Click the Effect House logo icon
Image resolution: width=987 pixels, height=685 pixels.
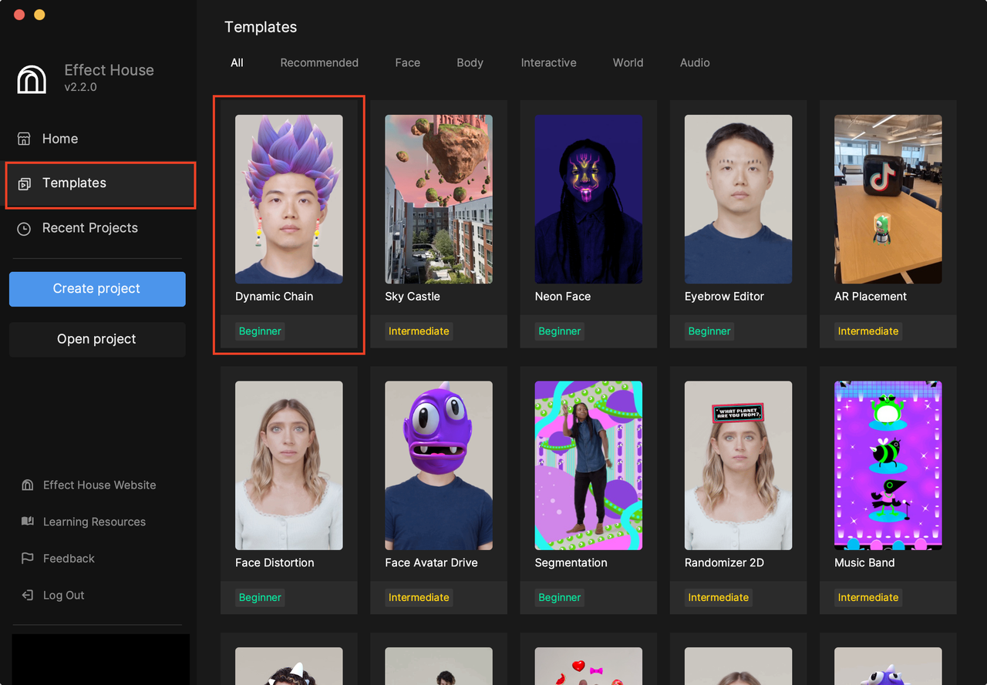point(32,79)
